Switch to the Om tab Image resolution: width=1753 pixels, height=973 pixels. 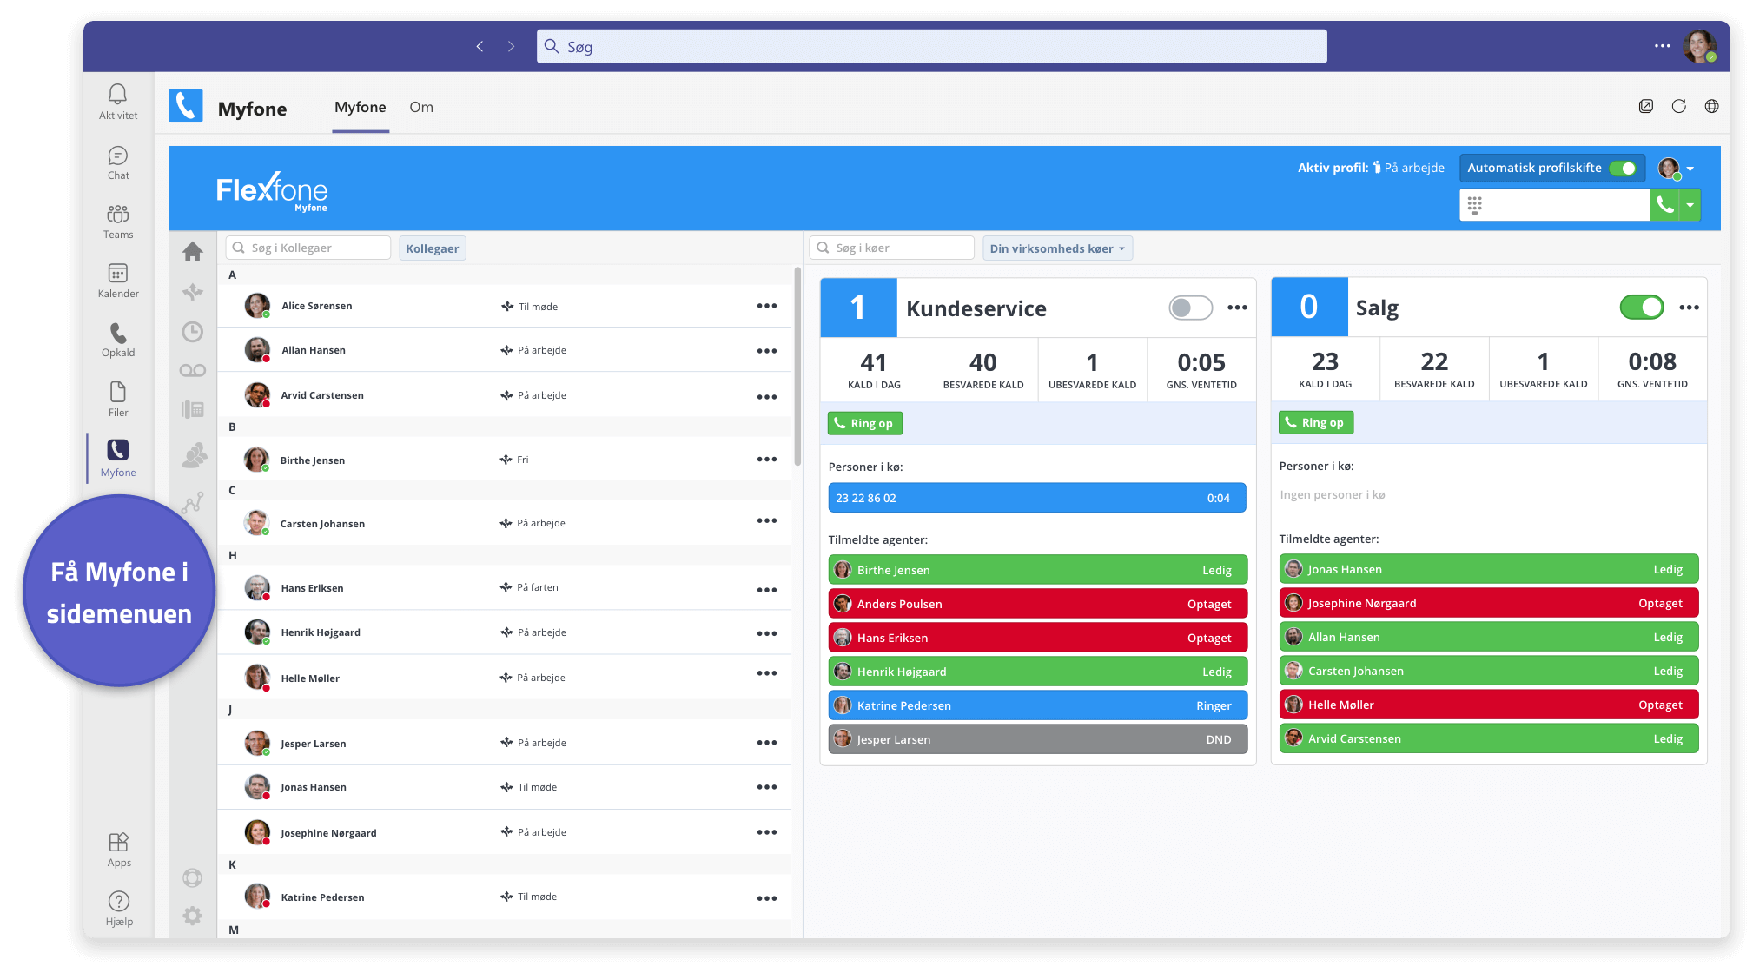click(x=421, y=107)
